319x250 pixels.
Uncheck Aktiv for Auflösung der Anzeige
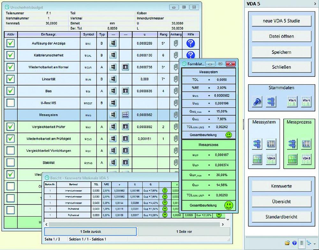pyautogui.click(x=11, y=43)
